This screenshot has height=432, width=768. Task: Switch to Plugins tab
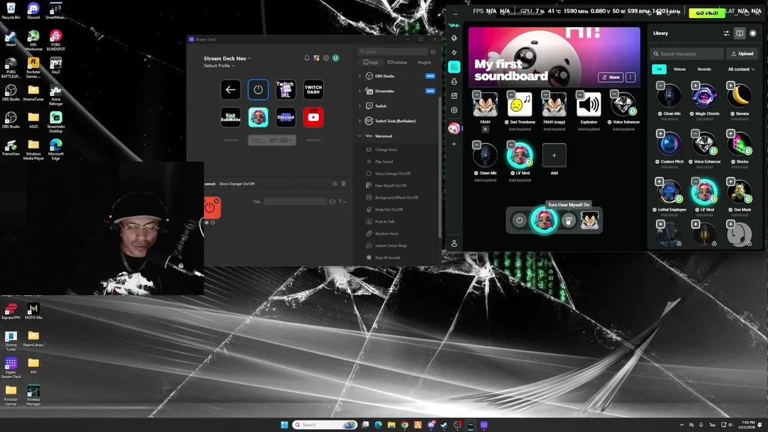424,62
